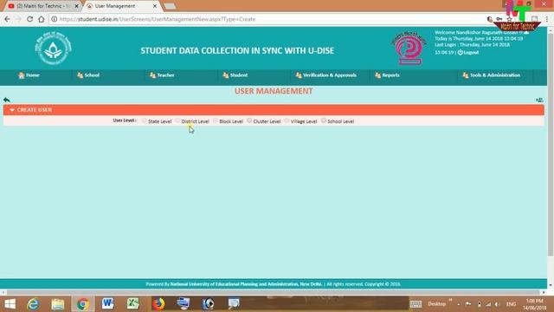This screenshot has height=312, width=554.
Task: Open Excel from taskbar
Action: pos(132,304)
